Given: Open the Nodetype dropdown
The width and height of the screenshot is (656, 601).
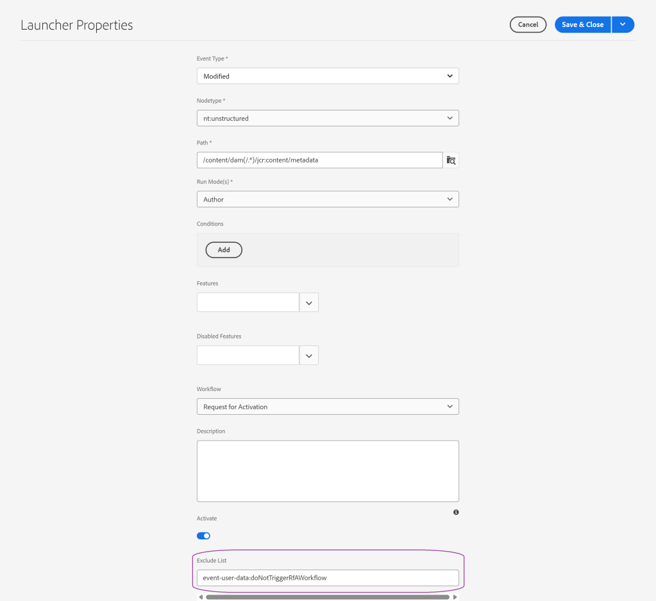Looking at the screenshot, I should tap(327, 118).
